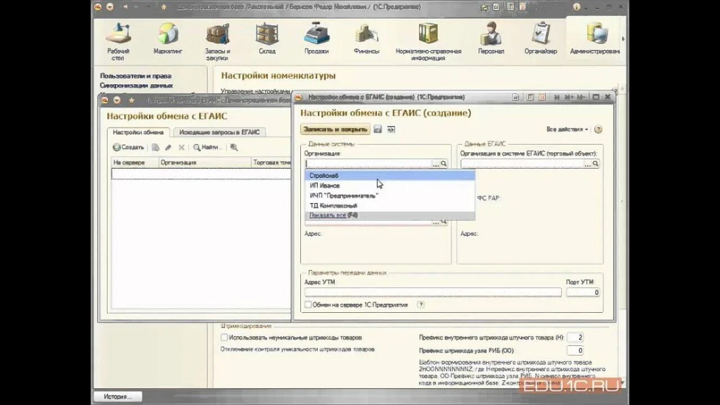
Task: Click Показать все (F4) link
Action: click(x=334, y=215)
